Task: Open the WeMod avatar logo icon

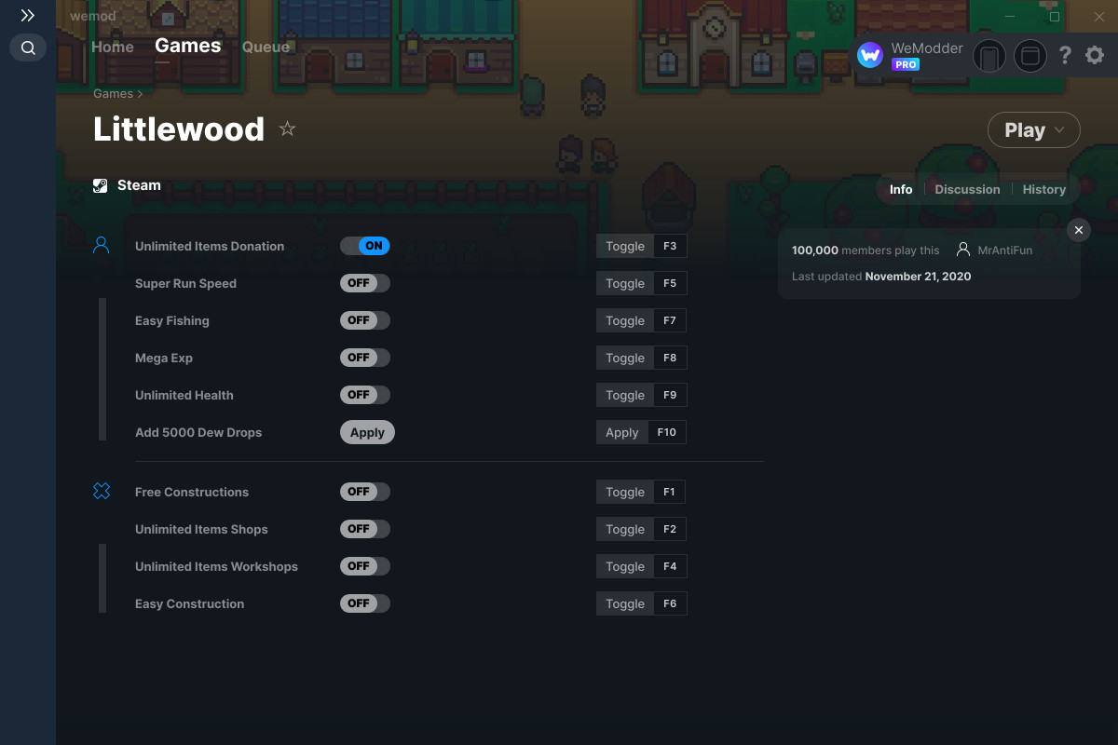Action: 870,56
